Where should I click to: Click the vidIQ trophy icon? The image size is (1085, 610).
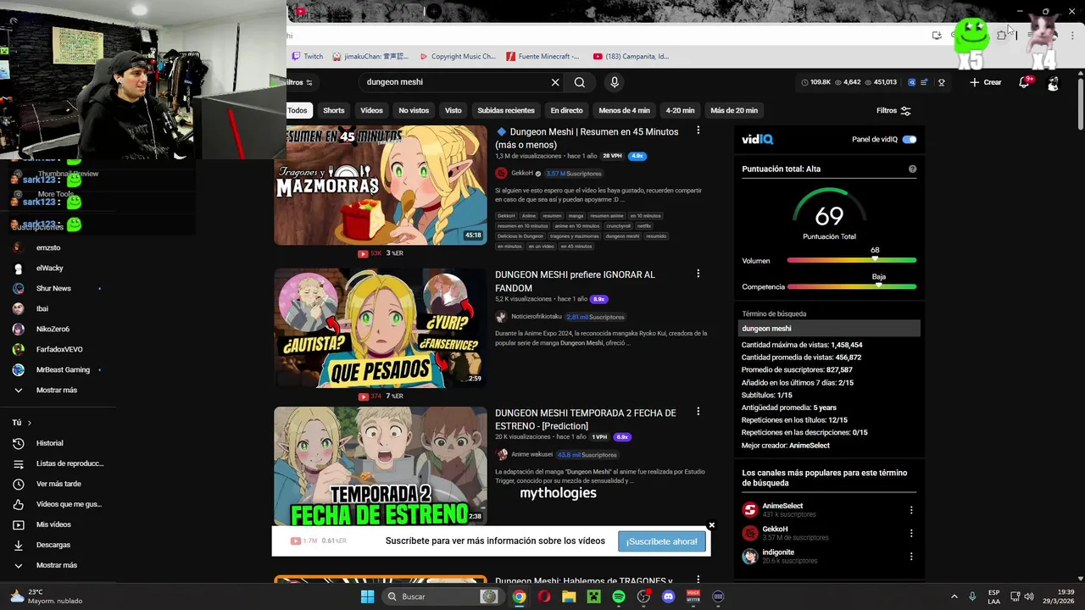pyautogui.click(x=942, y=82)
